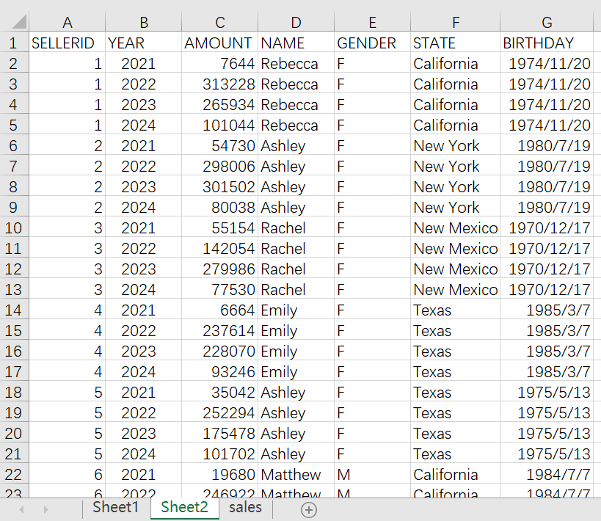Add a new sheet with plus button
Image resolution: width=601 pixels, height=521 pixels.
click(x=309, y=509)
